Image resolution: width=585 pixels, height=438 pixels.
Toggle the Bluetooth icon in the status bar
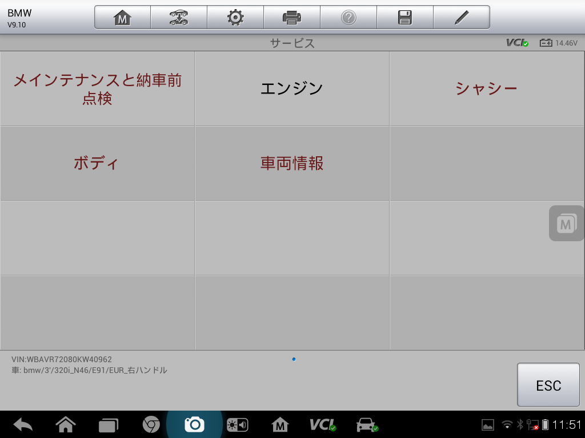[519, 424]
